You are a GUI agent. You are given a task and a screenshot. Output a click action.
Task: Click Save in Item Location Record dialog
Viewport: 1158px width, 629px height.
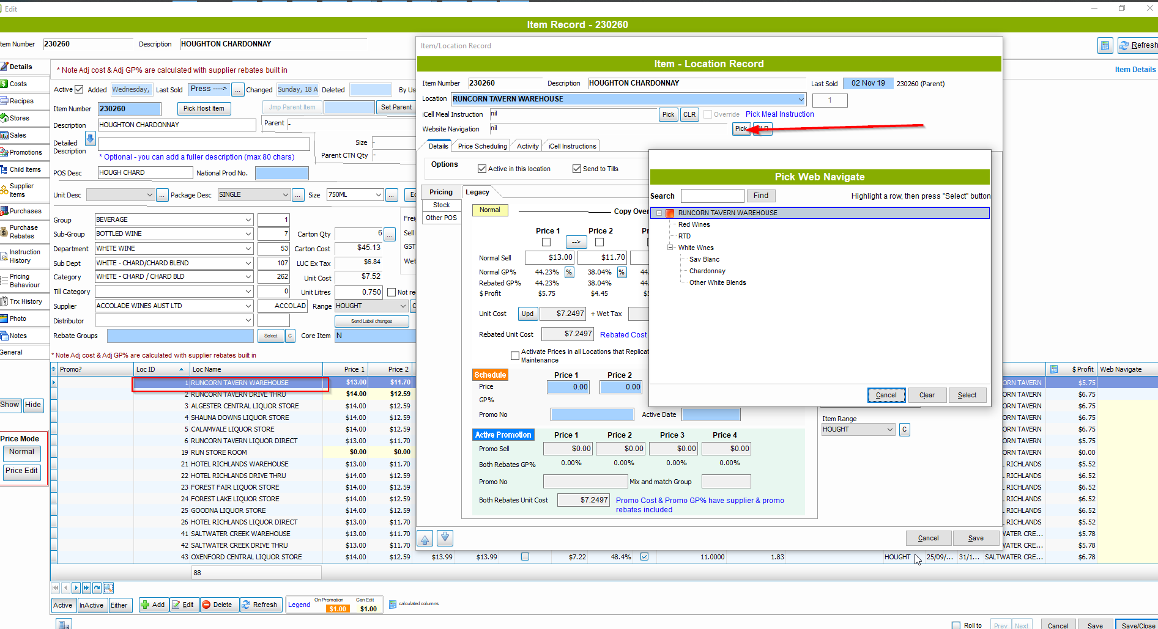pos(976,538)
